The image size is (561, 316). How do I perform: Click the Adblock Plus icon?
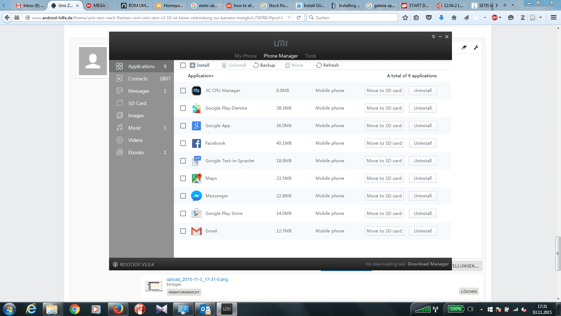pos(495,18)
